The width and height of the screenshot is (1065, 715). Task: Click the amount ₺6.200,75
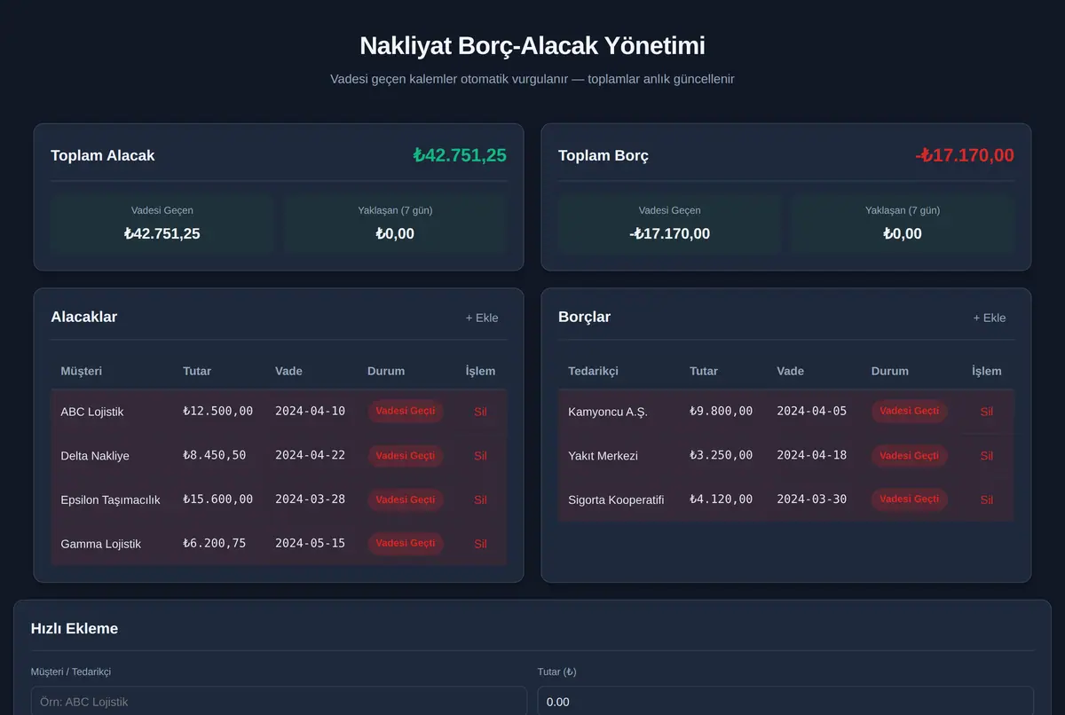215,543
